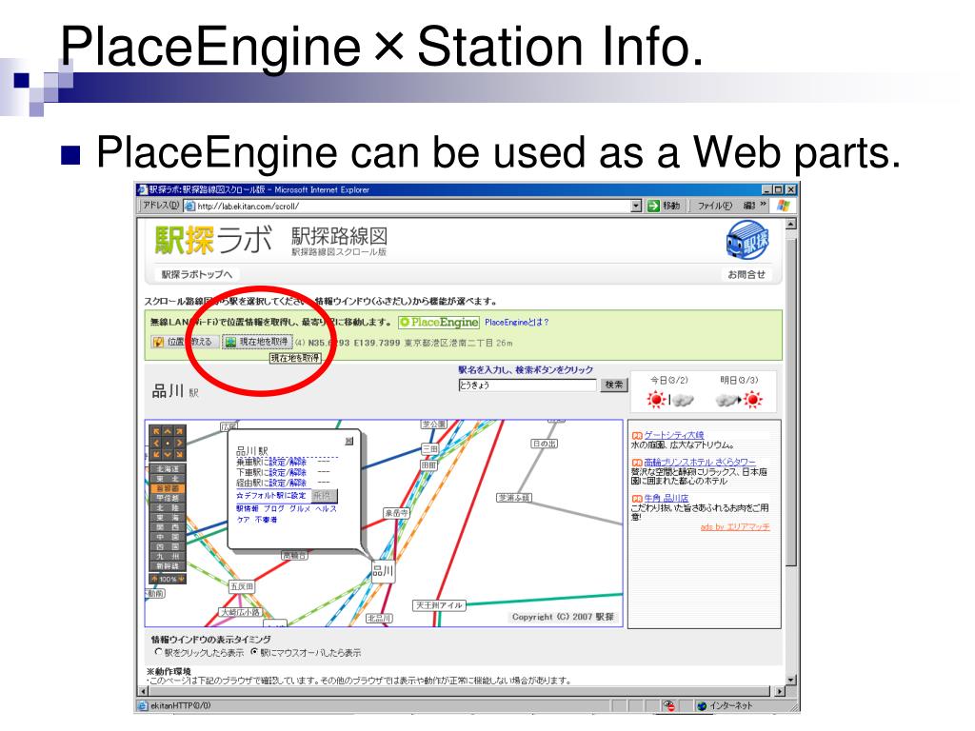
Task: Click the up arrow left of the 100% zoom
Action: point(154,579)
